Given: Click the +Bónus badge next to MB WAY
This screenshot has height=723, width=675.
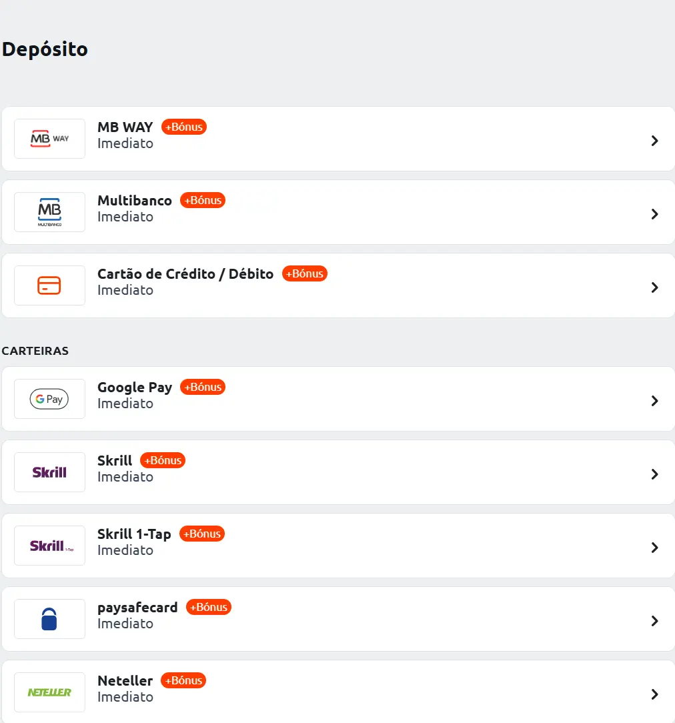Looking at the screenshot, I should (184, 127).
